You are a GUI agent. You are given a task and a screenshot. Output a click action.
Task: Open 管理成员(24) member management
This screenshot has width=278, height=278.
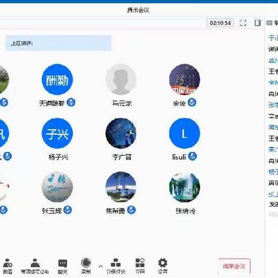point(35,266)
